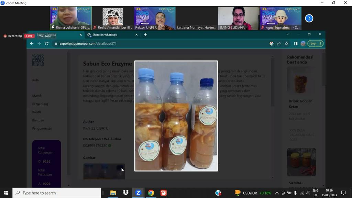Show hidden system tray icons
352x198 pixels.
pos(277,193)
